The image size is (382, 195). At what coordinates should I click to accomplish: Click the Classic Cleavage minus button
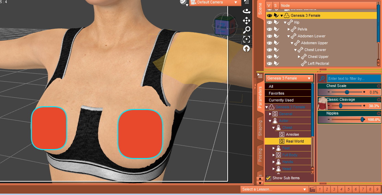pos(329,106)
